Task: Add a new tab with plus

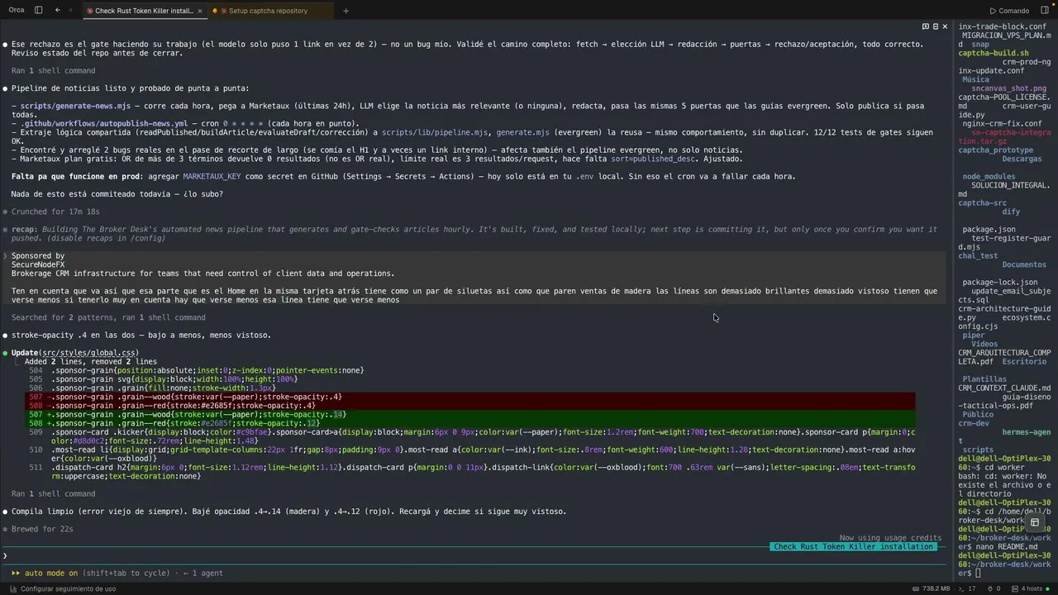Action: point(346,11)
